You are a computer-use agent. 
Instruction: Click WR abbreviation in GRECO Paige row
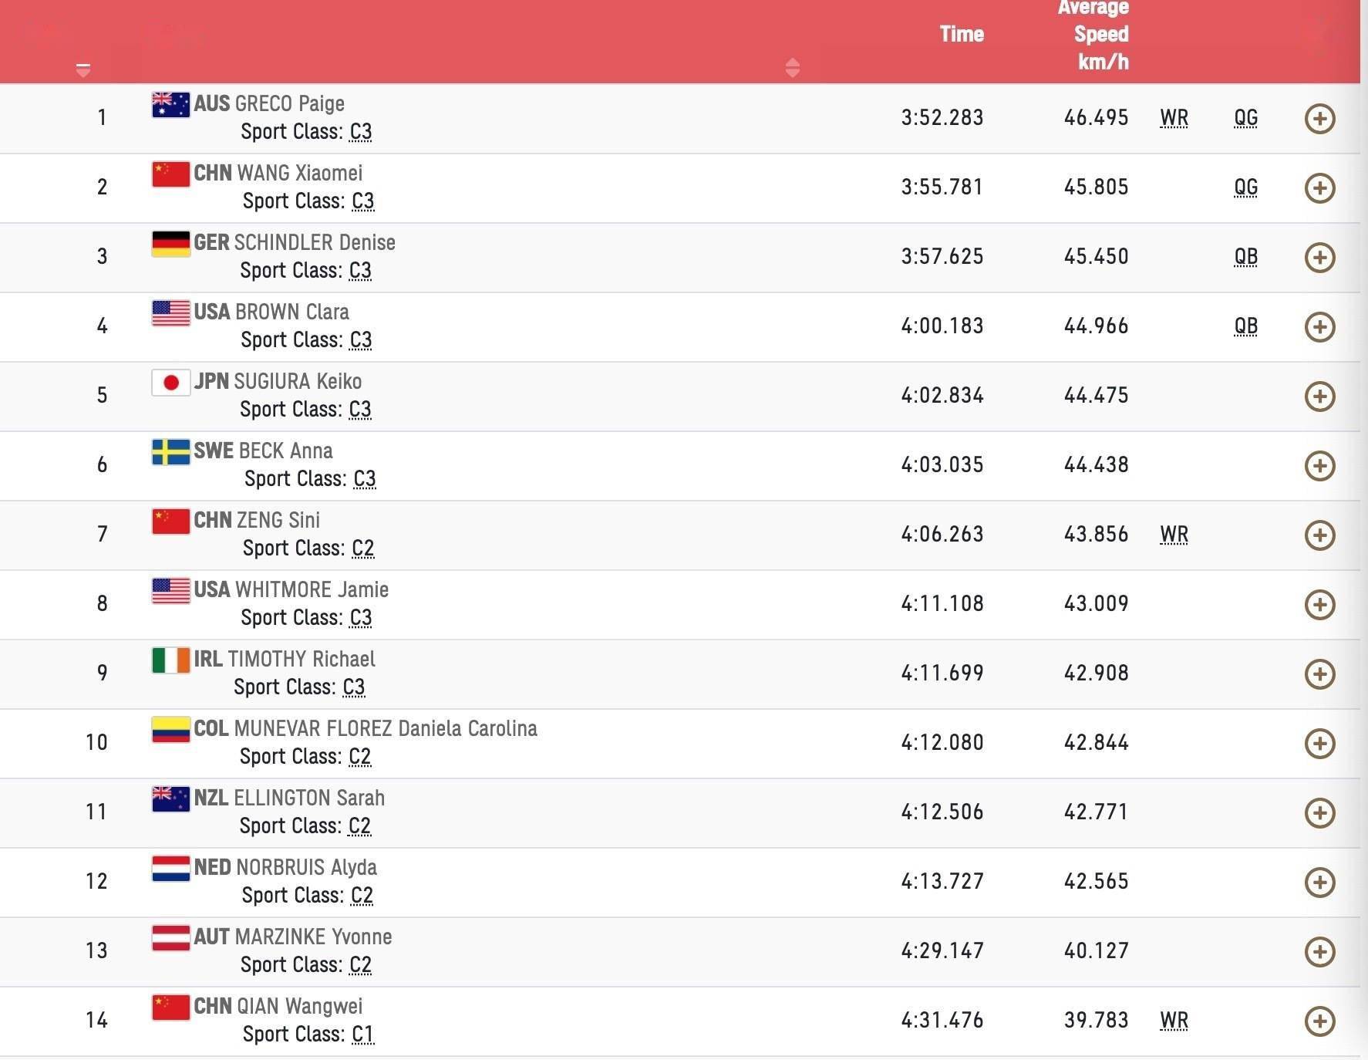pyautogui.click(x=1174, y=118)
